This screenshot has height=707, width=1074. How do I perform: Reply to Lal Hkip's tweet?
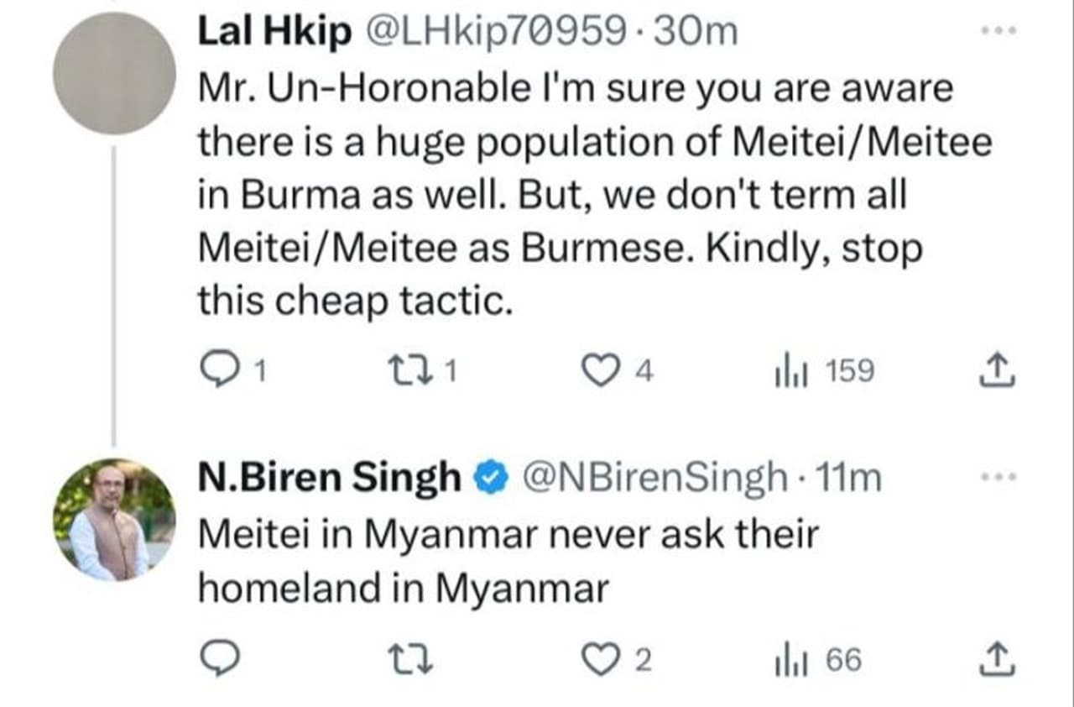click(220, 371)
